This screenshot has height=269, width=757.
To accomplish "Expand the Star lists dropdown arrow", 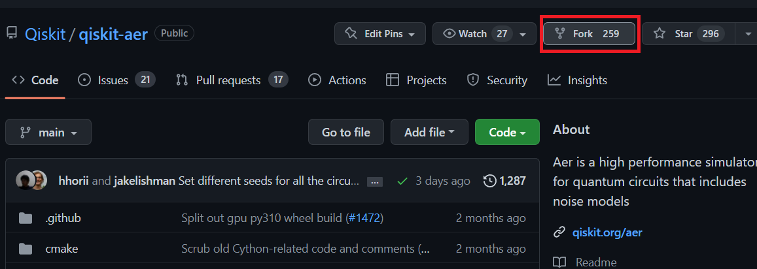I will click(747, 34).
